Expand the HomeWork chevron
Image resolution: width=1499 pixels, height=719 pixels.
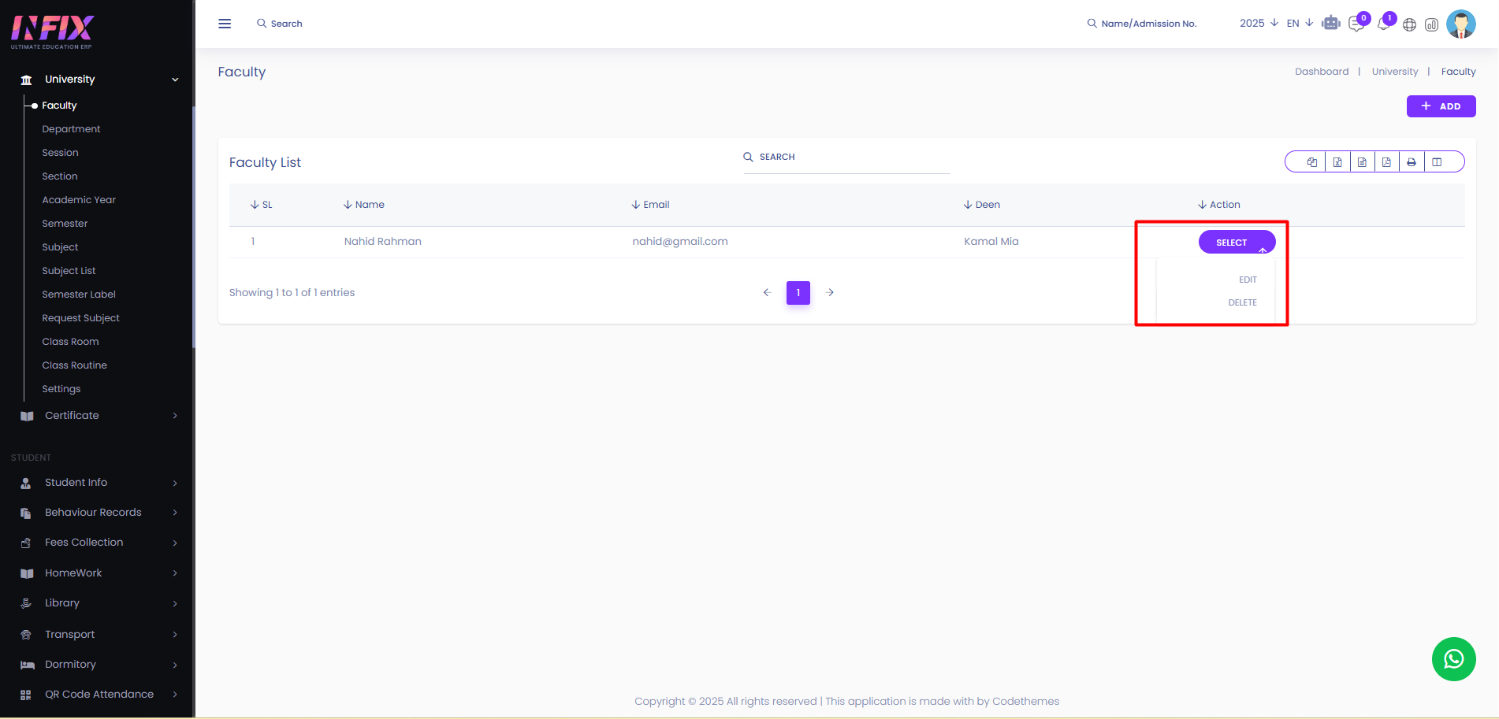(175, 573)
